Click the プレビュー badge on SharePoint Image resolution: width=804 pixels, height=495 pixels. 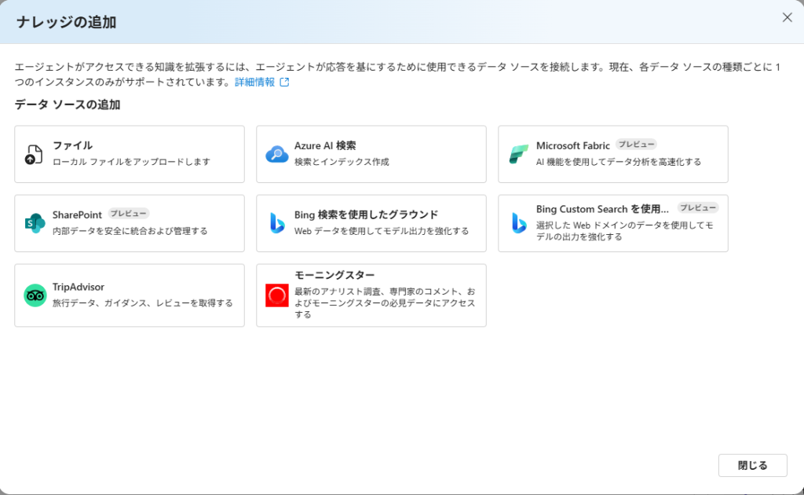pyautogui.click(x=128, y=214)
